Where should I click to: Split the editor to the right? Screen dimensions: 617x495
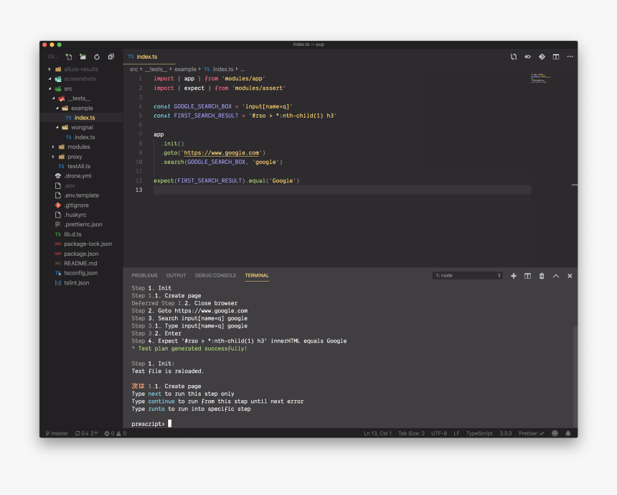tap(555, 57)
